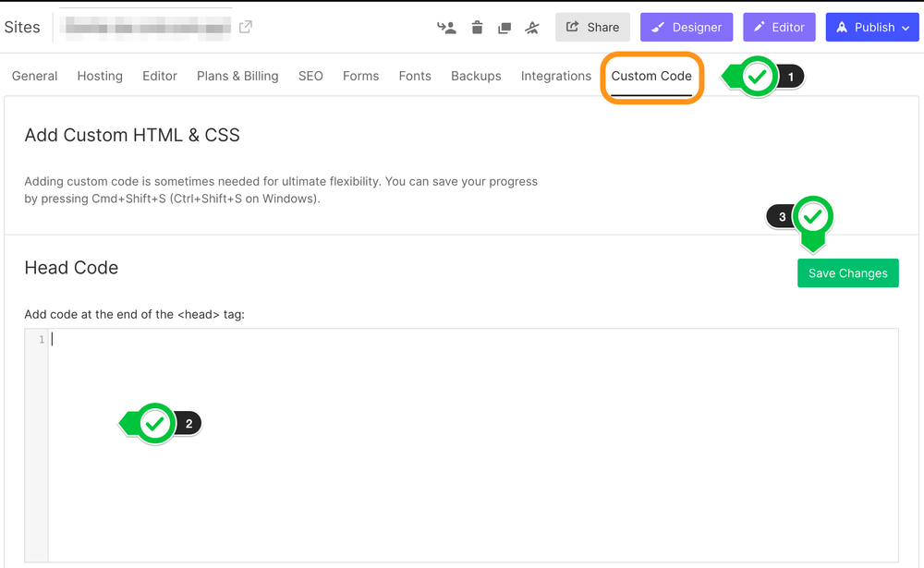Open the site in a new tab
The height and width of the screenshot is (568, 924).
pyautogui.click(x=246, y=27)
